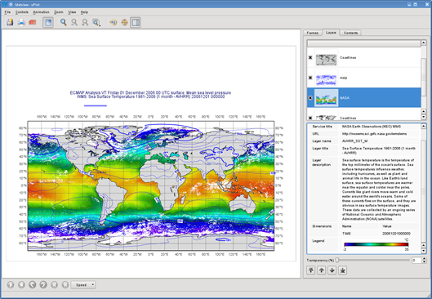Toggle the sidebar panel layout icon
Screen dimensions: 432x299
(x=136, y=22)
